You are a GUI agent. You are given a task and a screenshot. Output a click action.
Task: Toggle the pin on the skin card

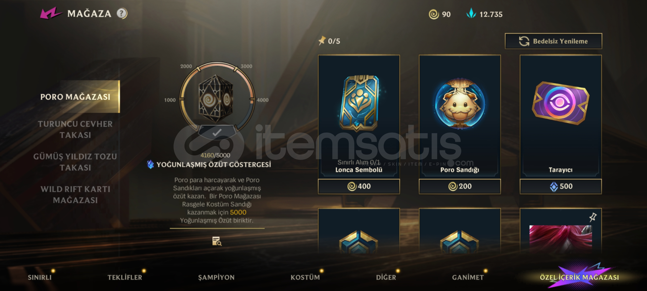click(593, 217)
